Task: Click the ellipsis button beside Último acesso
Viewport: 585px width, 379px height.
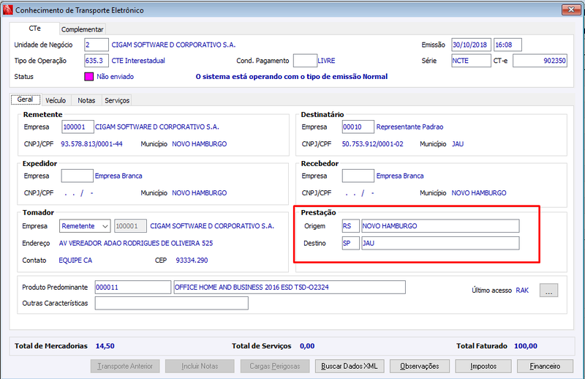Action: [549, 290]
